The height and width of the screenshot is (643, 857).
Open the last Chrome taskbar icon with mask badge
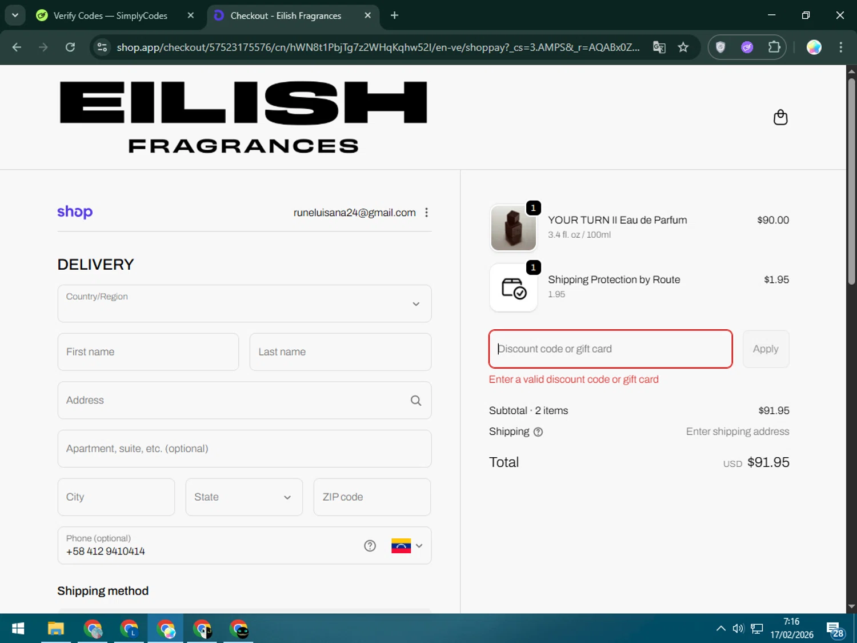click(x=239, y=629)
